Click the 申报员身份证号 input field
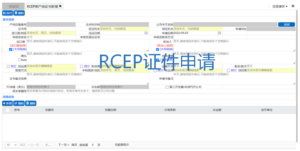The image size is (300, 151). (124, 37)
